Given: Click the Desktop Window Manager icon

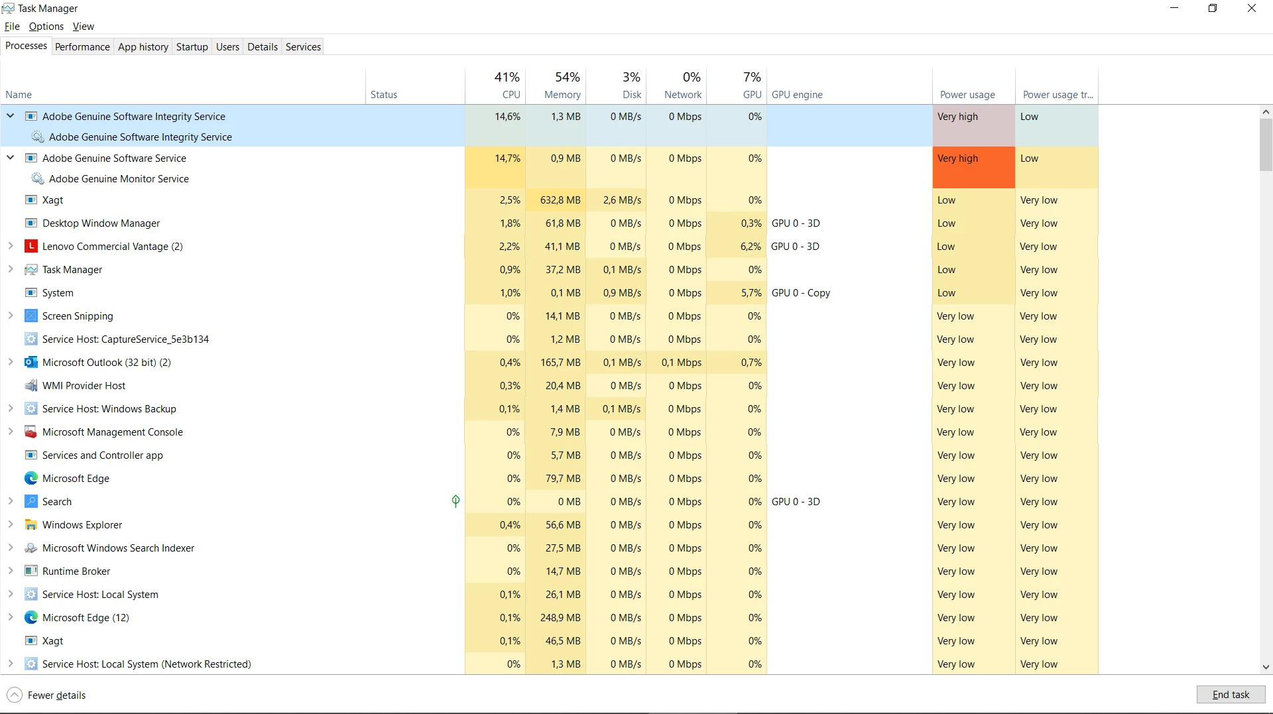Looking at the screenshot, I should click(x=30, y=223).
